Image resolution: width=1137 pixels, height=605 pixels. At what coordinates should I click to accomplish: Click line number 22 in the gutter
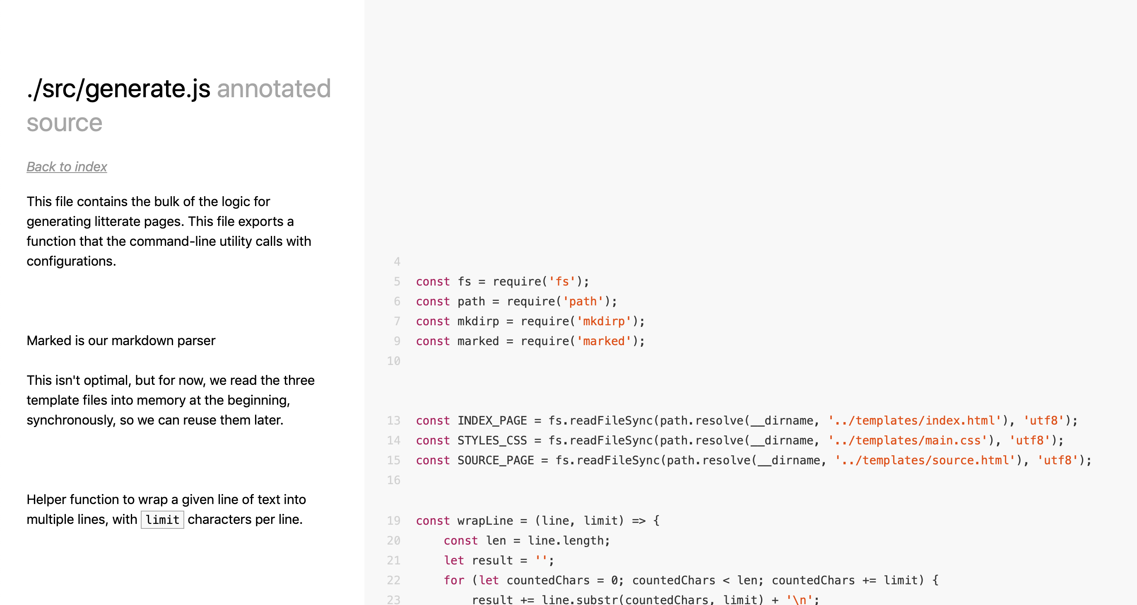pos(394,580)
